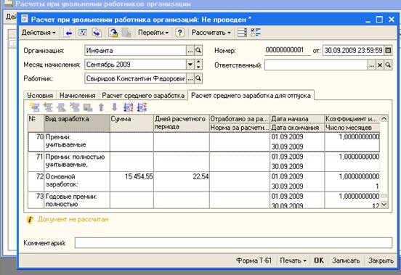Screen dimensions: 401x275
Task: Click the empty Ответственный input field
Action: coord(316,65)
